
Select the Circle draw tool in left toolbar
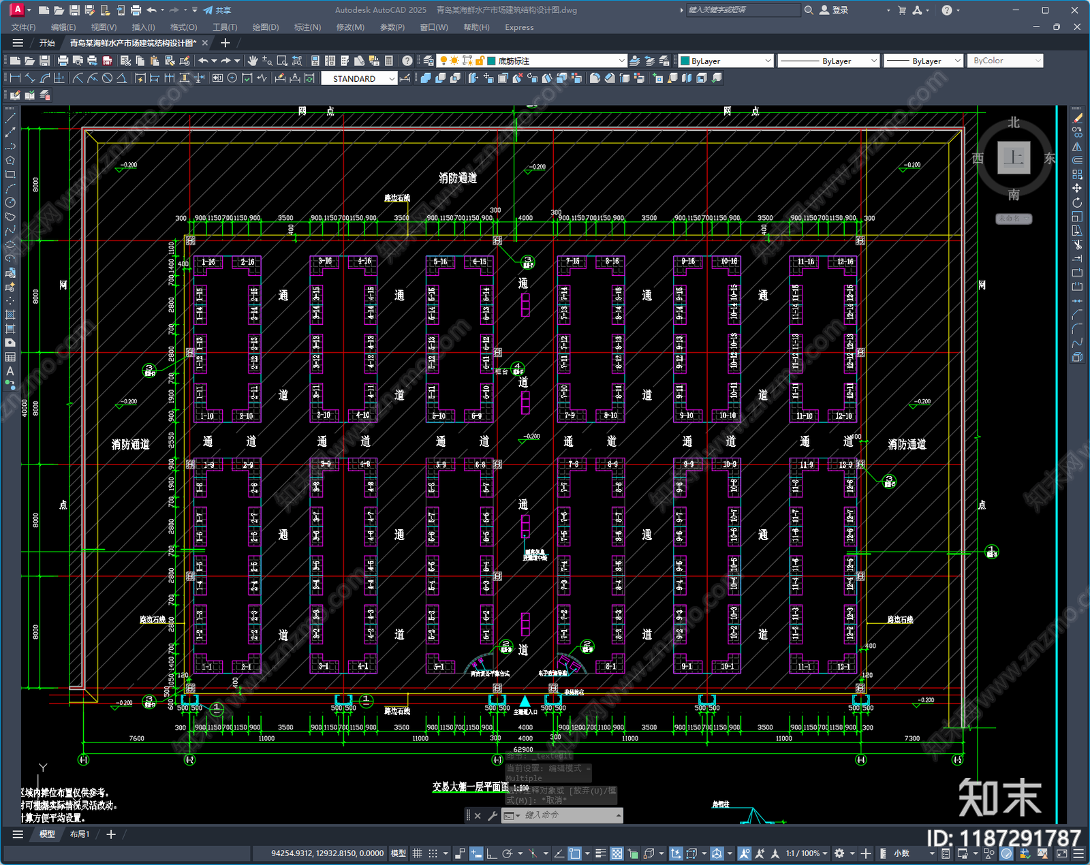(10, 202)
